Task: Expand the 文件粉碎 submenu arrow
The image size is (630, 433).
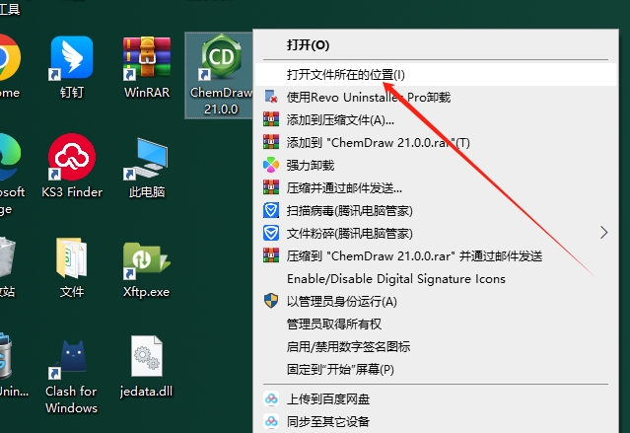Action: (x=603, y=233)
